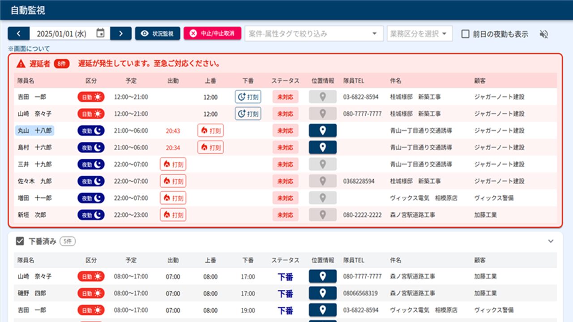Click phone number 080-2222-2222
This screenshot has height=322, width=573.
click(x=363, y=215)
